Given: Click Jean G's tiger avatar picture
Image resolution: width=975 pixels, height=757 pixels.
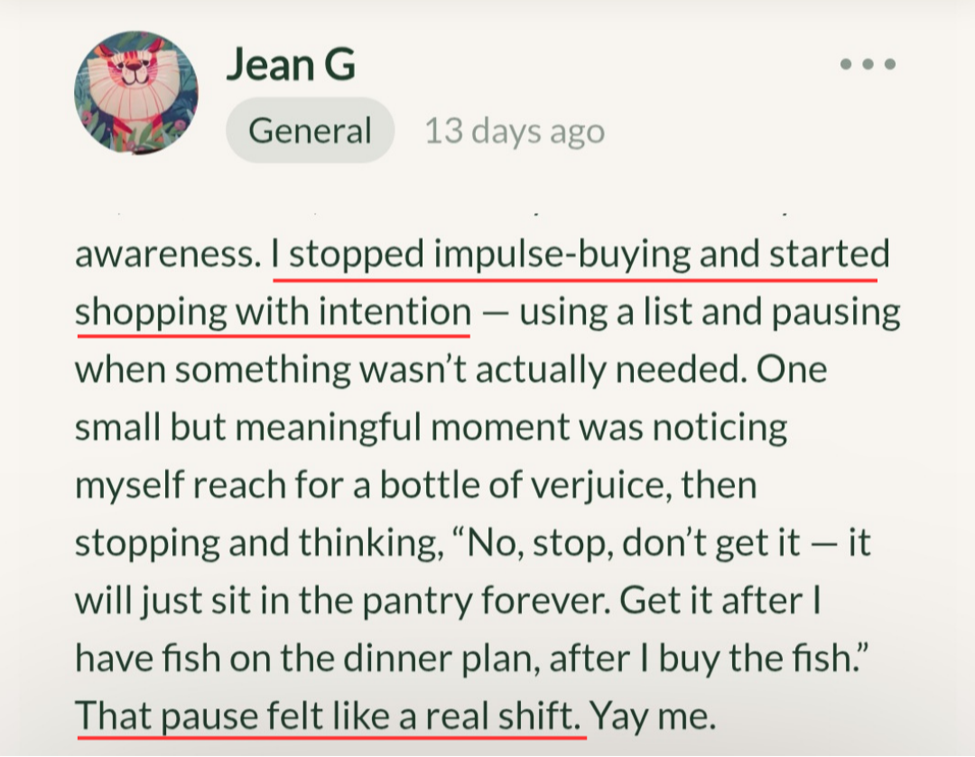Looking at the screenshot, I should [x=135, y=93].
